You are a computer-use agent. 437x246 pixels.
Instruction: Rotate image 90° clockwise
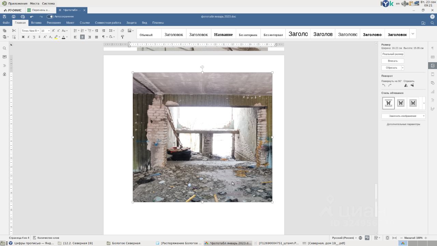(x=390, y=85)
